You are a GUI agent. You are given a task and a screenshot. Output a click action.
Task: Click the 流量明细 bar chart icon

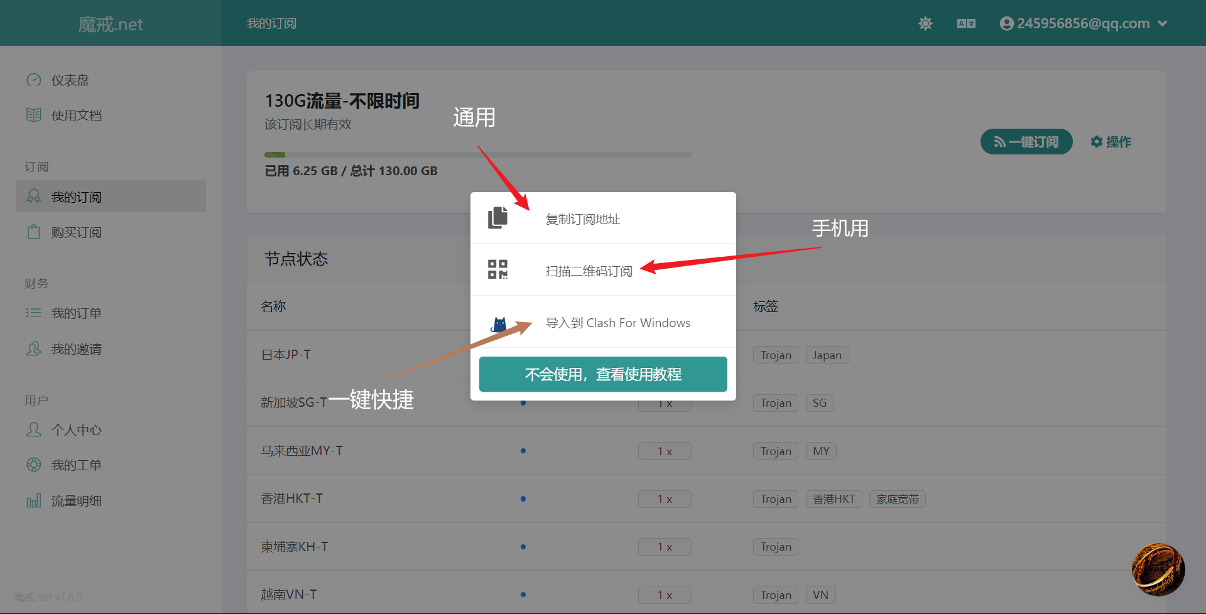coord(34,500)
